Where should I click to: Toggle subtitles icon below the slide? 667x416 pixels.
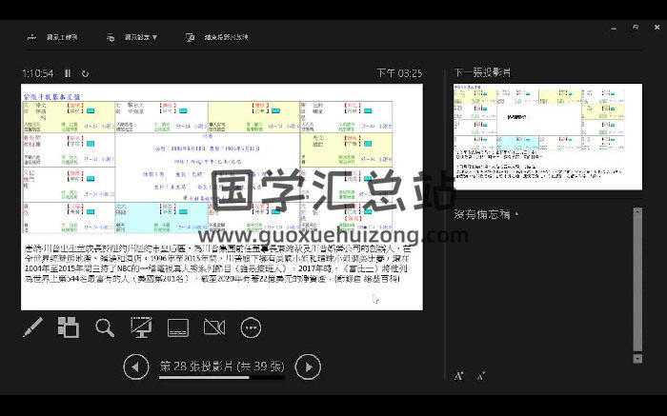178,327
